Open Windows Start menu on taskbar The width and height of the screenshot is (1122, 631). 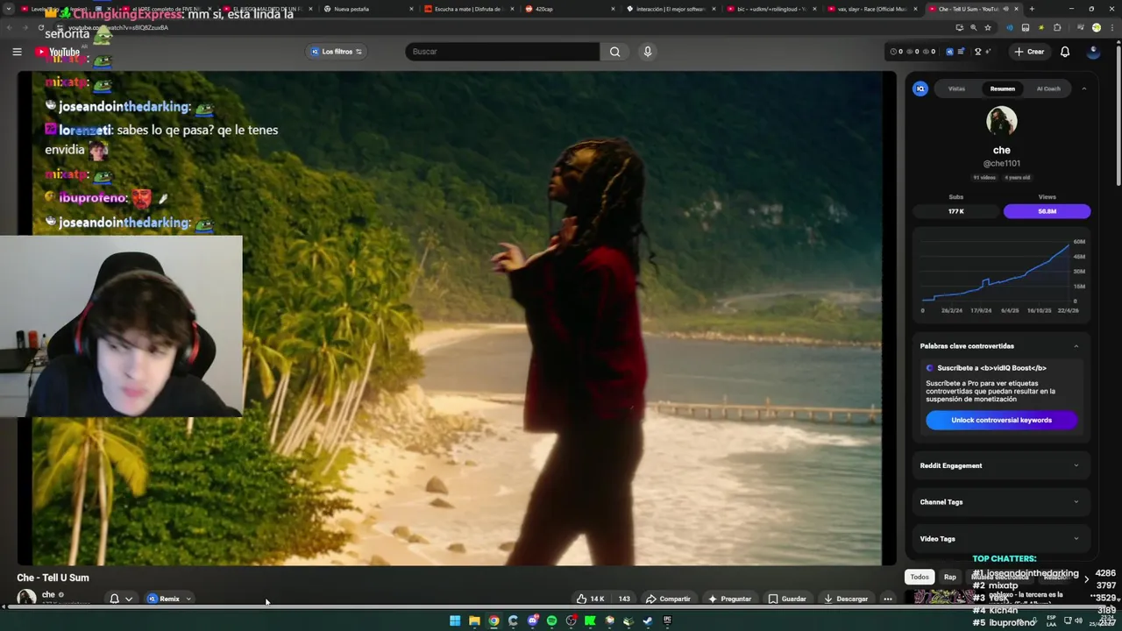[x=455, y=620]
